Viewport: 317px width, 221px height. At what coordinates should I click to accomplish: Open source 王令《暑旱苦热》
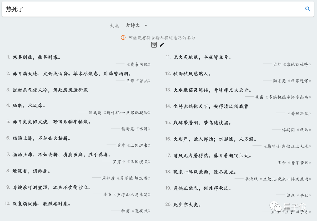pyautogui.click(x=294, y=163)
